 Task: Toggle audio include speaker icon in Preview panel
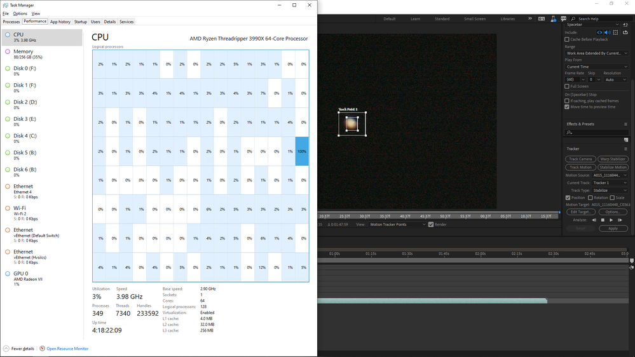pyautogui.click(x=608, y=32)
